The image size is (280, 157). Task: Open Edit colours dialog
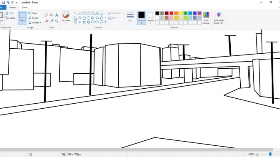coord(206,17)
